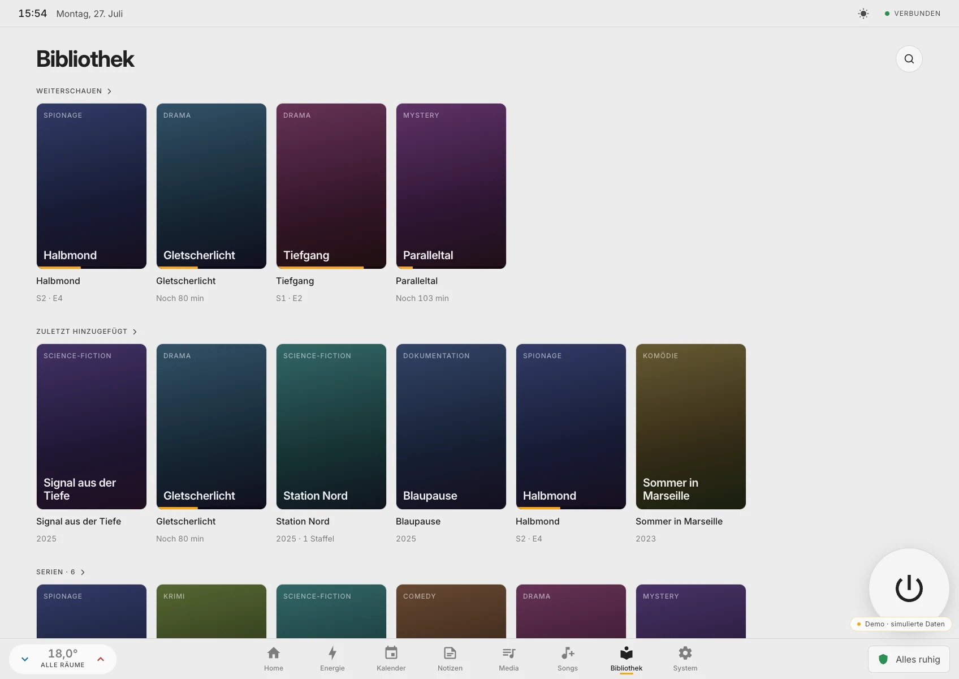Expand the Weiterschauen section

pyautogui.click(x=74, y=91)
